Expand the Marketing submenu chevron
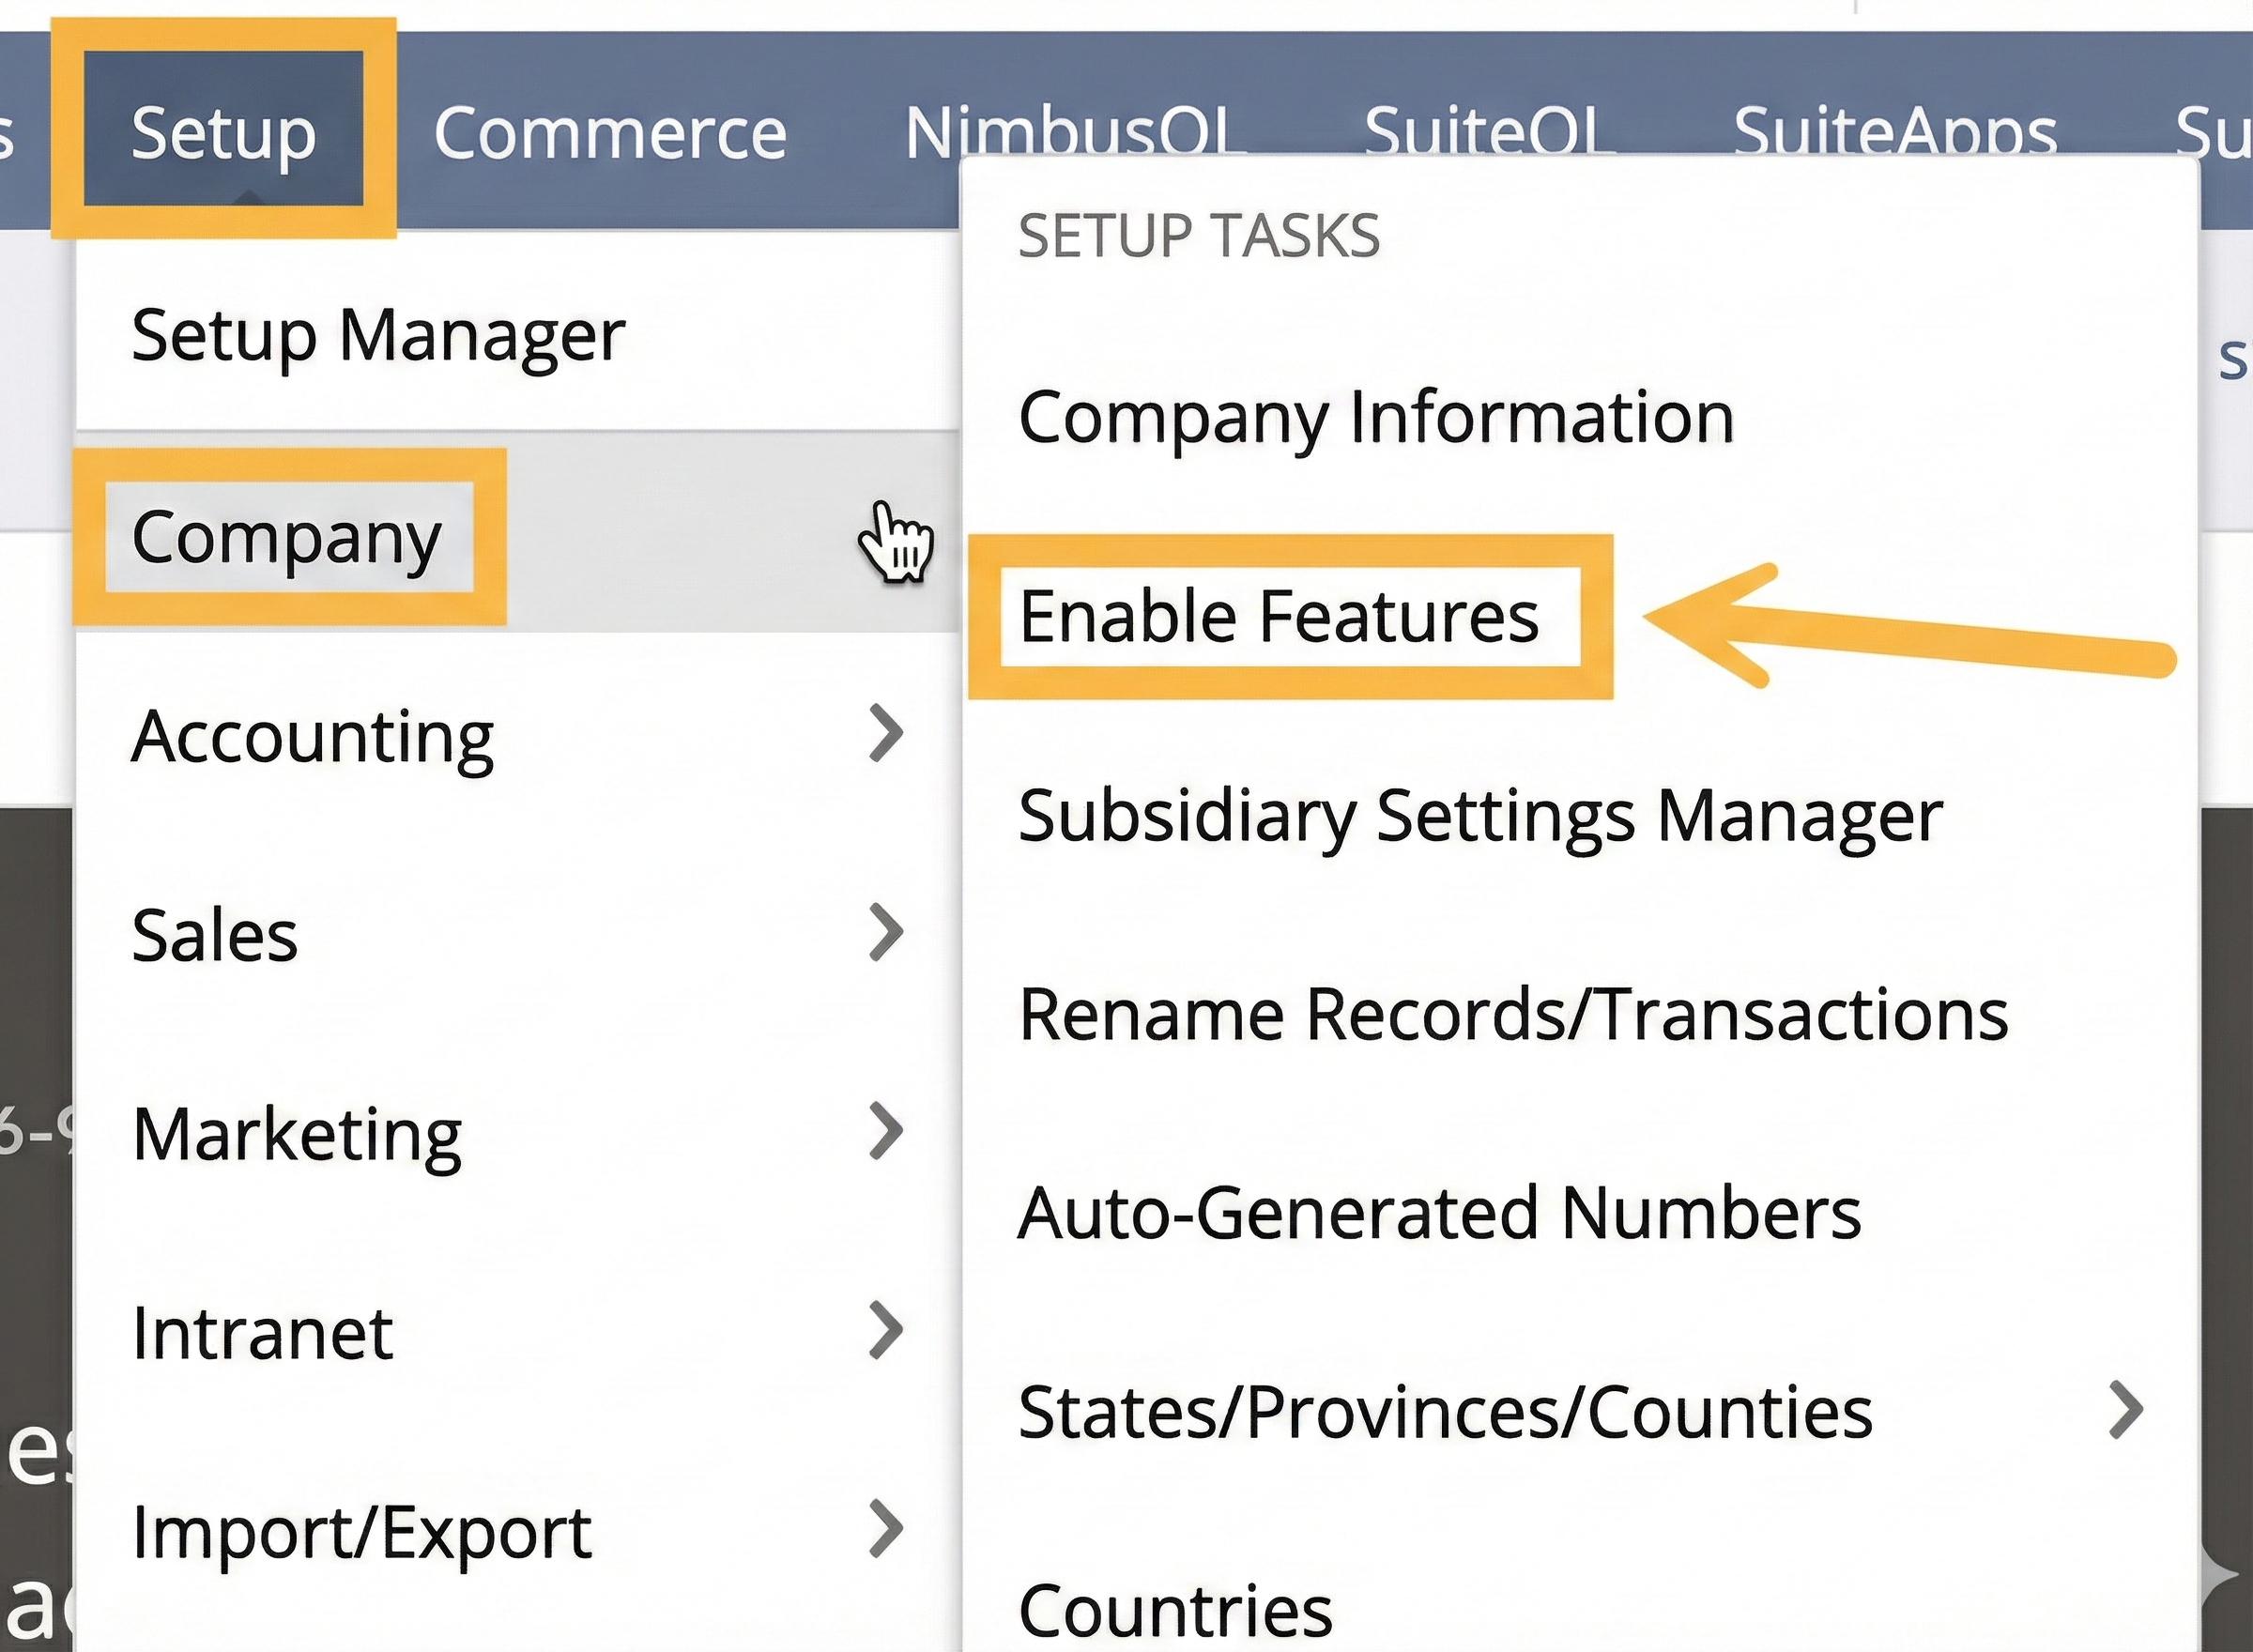 coord(886,1131)
